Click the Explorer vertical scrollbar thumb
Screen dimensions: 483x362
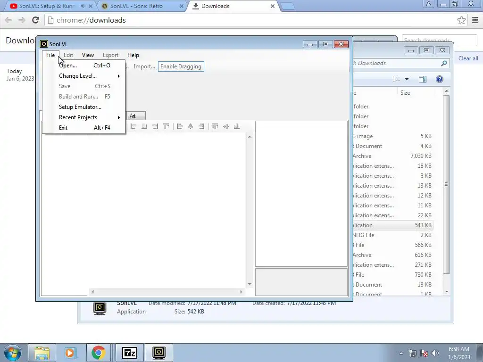pyautogui.click(x=446, y=184)
